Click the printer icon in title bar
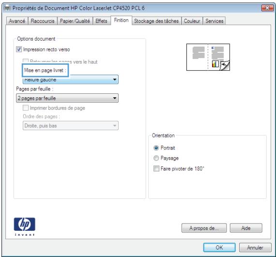Image resolution: width=276 pixels, height=257 pixels. (7, 8)
